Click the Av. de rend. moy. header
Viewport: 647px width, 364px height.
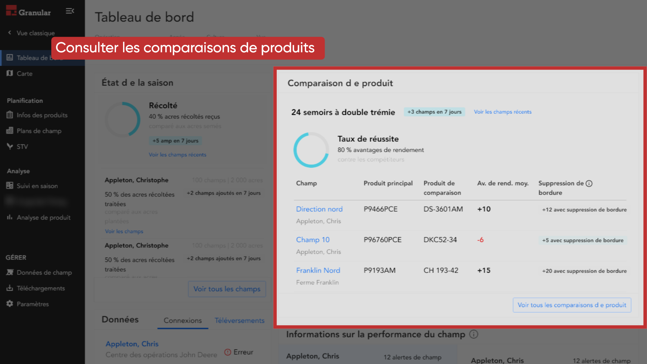pyautogui.click(x=503, y=183)
